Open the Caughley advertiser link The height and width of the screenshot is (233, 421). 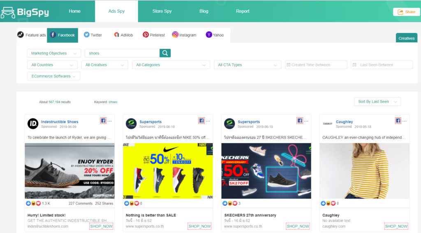344,122
